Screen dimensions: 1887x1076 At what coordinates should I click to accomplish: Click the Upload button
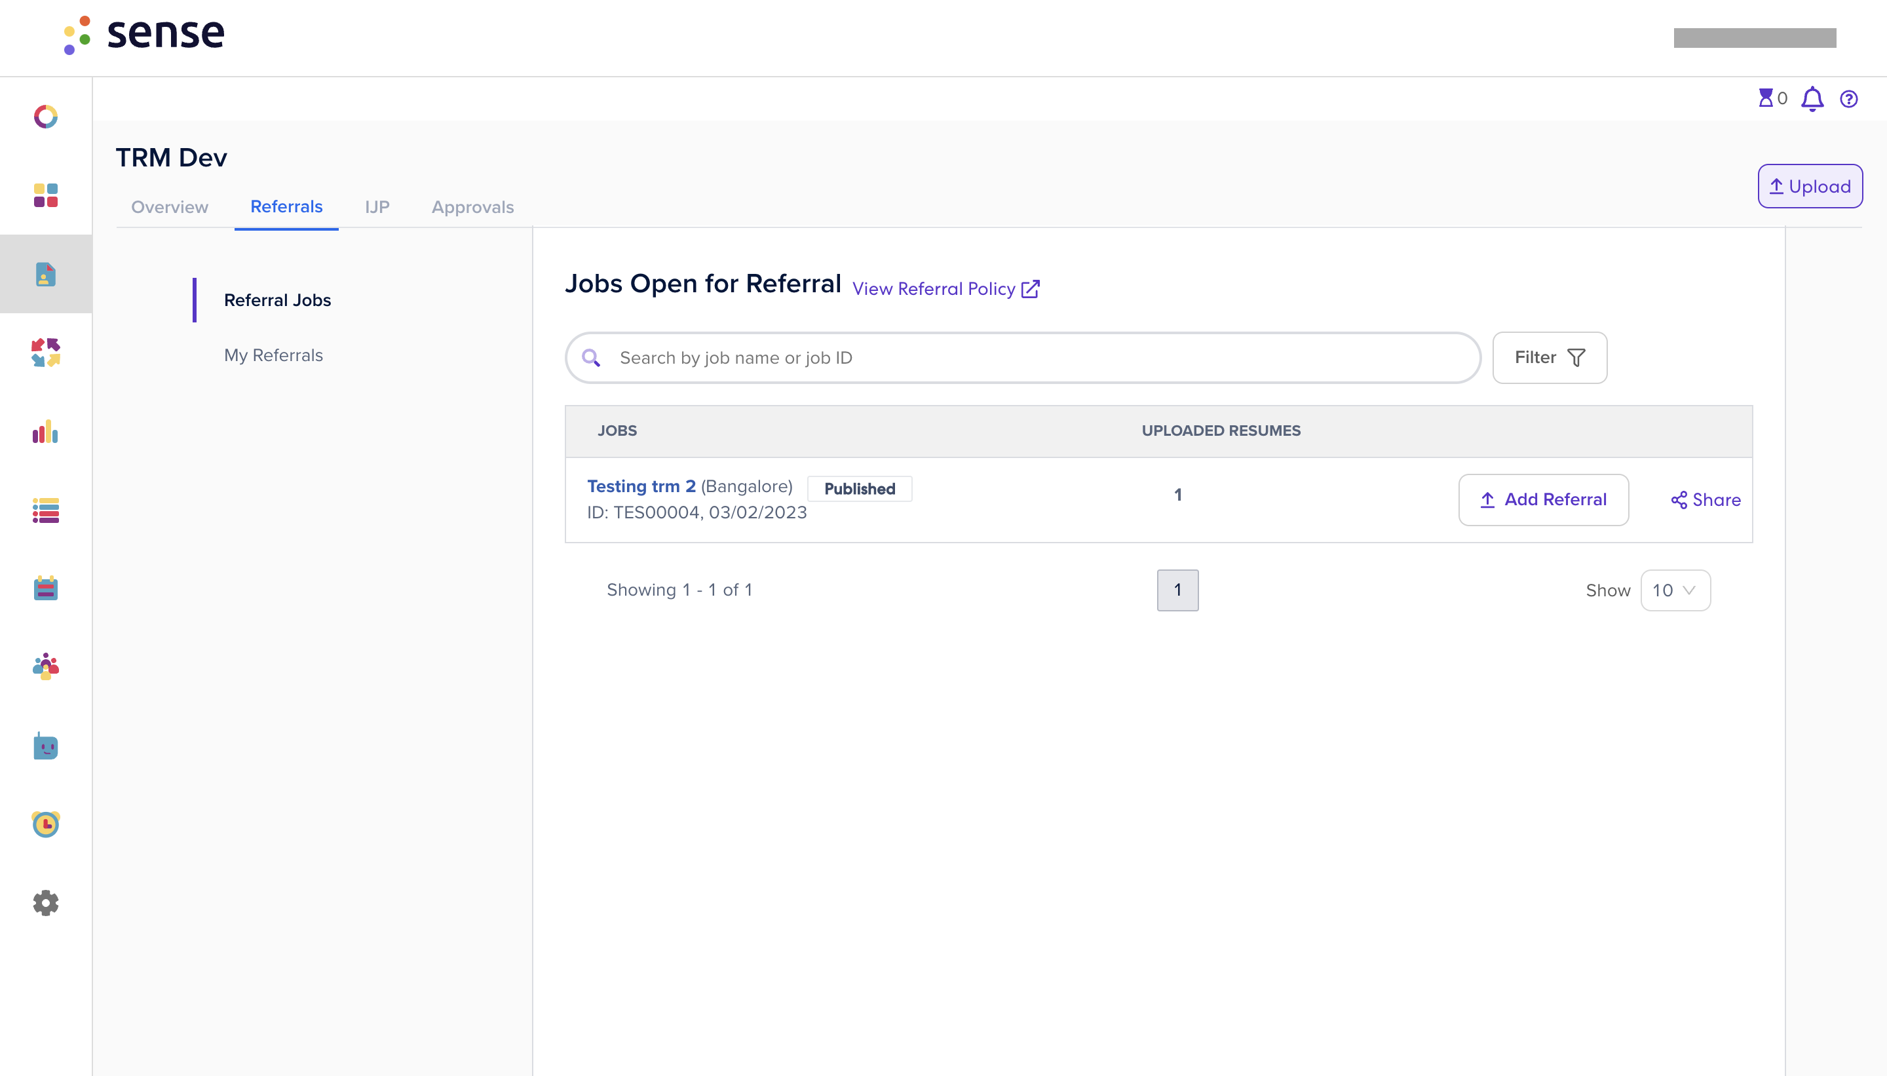coord(1810,186)
